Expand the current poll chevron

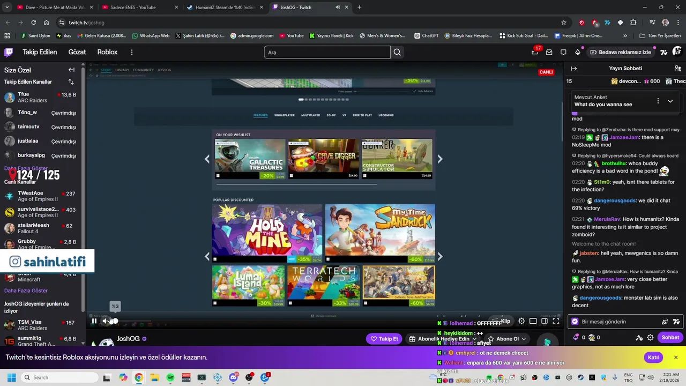coord(670,101)
